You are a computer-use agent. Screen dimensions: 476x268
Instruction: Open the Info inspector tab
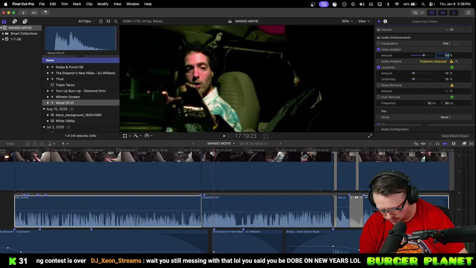coord(385,21)
